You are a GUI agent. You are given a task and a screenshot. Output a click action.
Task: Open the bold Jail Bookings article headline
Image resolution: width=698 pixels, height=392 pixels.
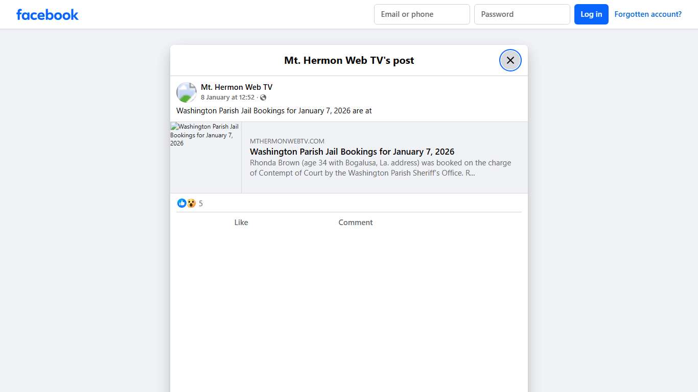coord(352,152)
